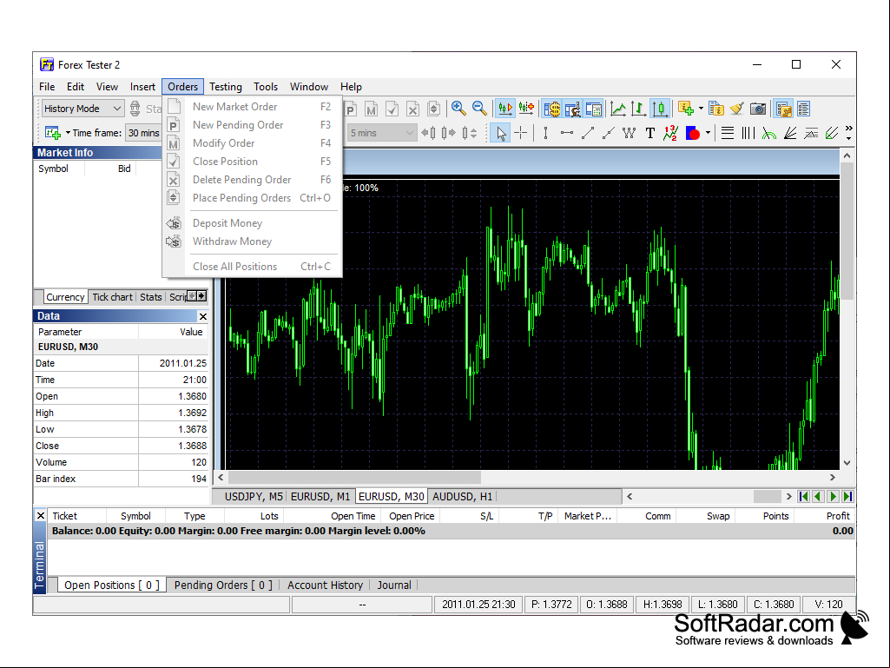890x668 pixels.
Task: Toggle chart shift icon with red arrows
Action: (526, 109)
